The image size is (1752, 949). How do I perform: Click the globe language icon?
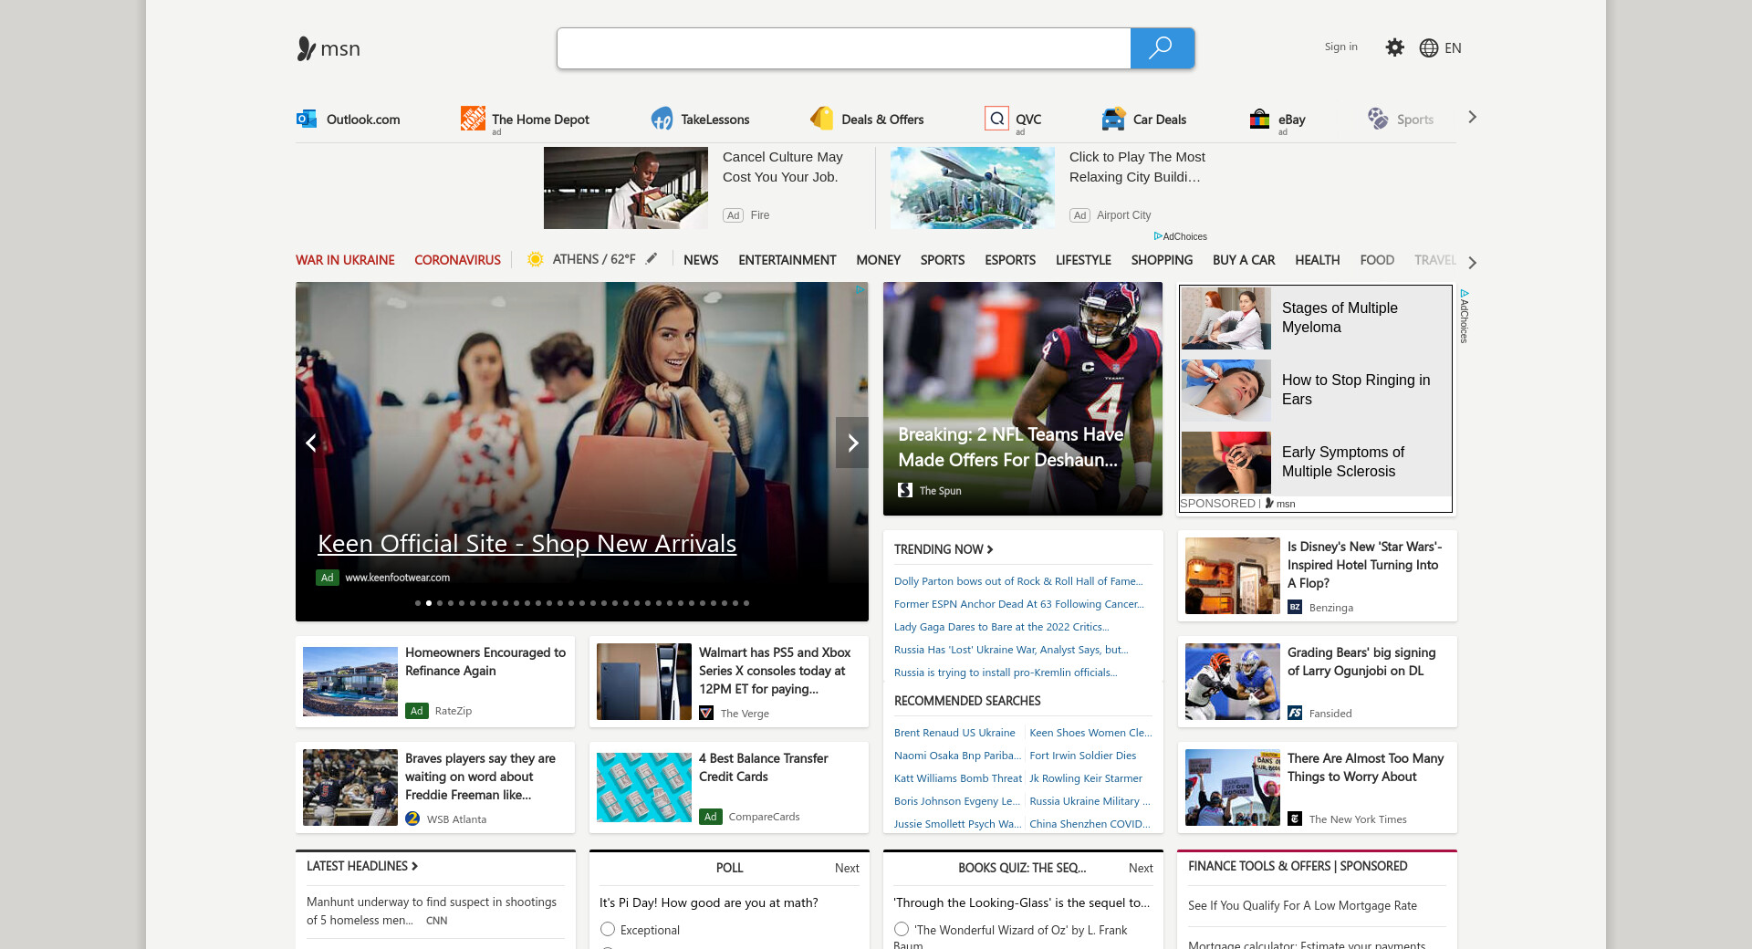1428,48
